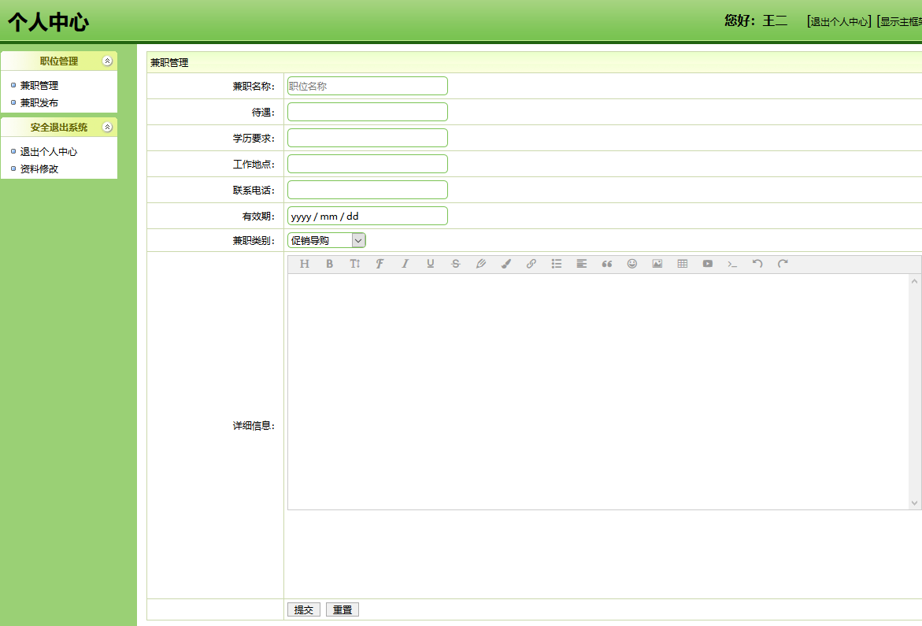
Task: Open the 兼职类别 dropdown
Action: [x=326, y=240]
